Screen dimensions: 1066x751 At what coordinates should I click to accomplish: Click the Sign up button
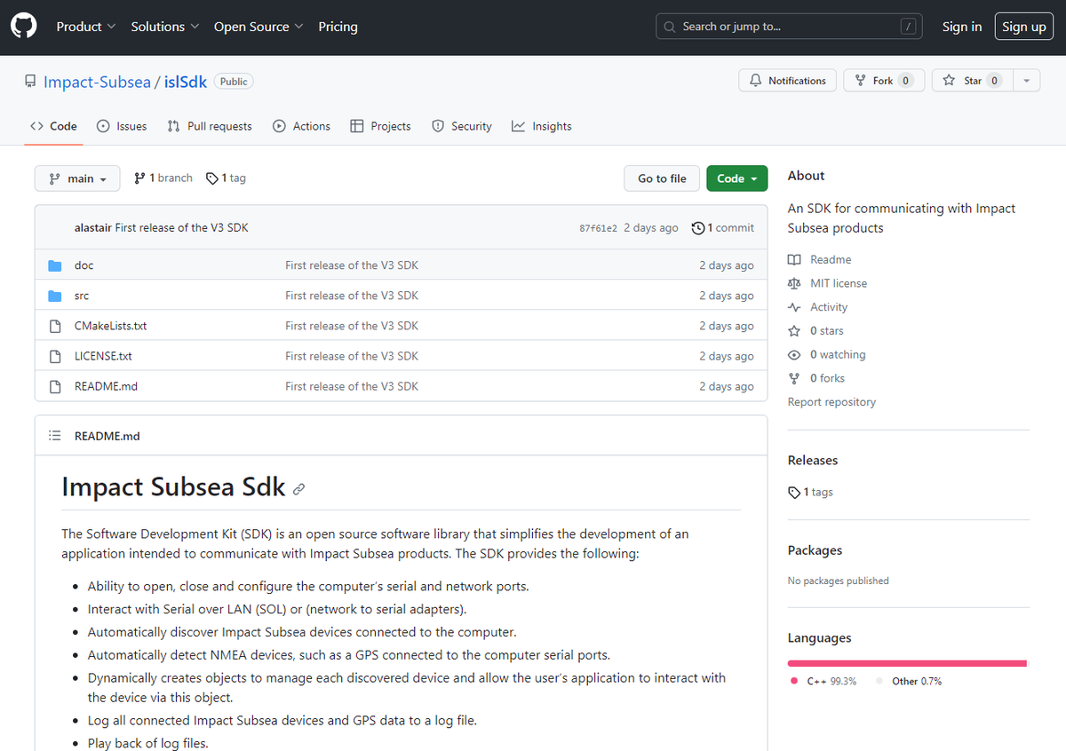pos(1024,27)
